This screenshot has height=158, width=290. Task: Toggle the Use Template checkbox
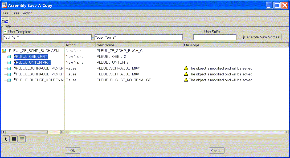pyautogui.click(x=6, y=32)
